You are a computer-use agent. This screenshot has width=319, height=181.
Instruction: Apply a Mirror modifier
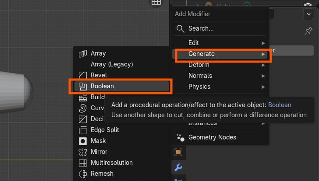(x=99, y=152)
